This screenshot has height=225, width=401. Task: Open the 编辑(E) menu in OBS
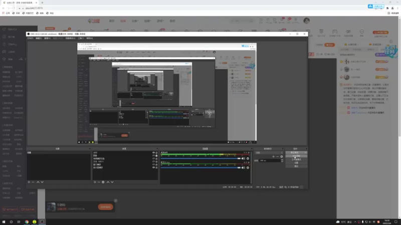click(39, 38)
